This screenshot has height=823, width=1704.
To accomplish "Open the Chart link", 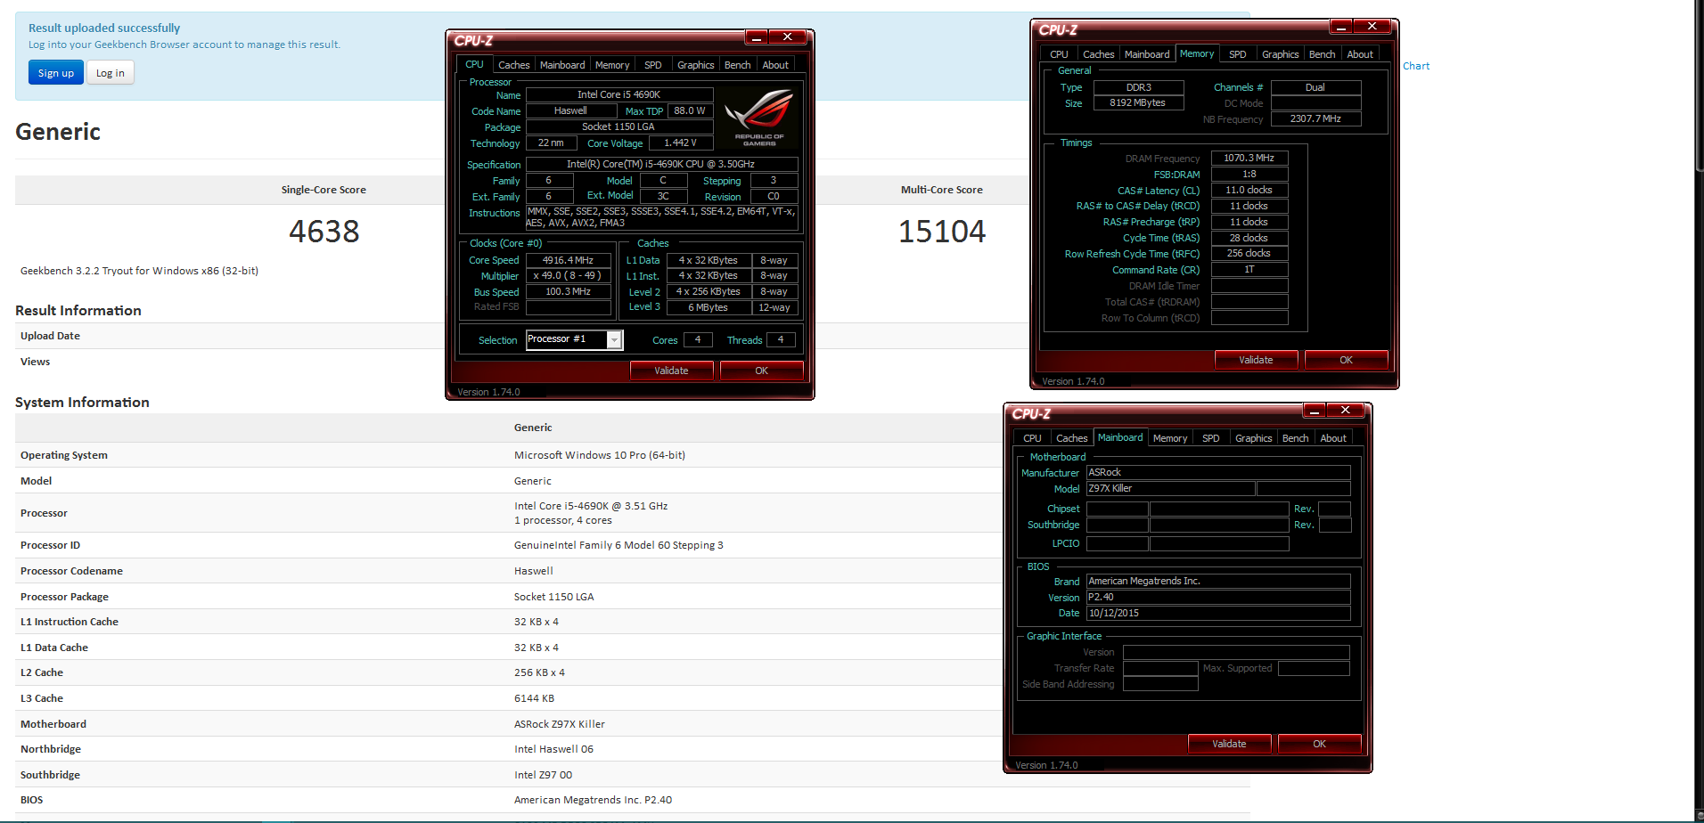I will pos(1416,66).
